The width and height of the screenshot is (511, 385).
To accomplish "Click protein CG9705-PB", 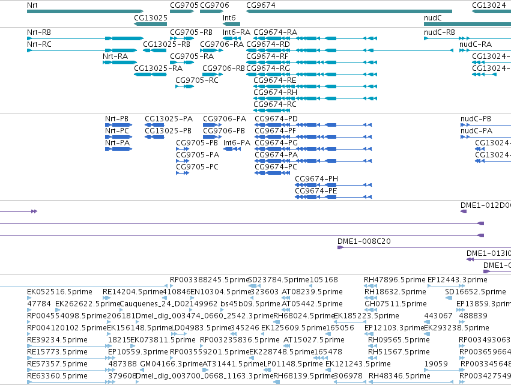I will point(197,143).
